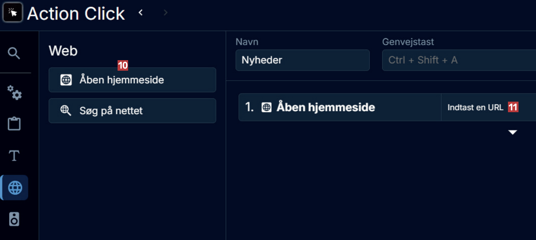Expand the down arrow below step 1

[x=512, y=132]
